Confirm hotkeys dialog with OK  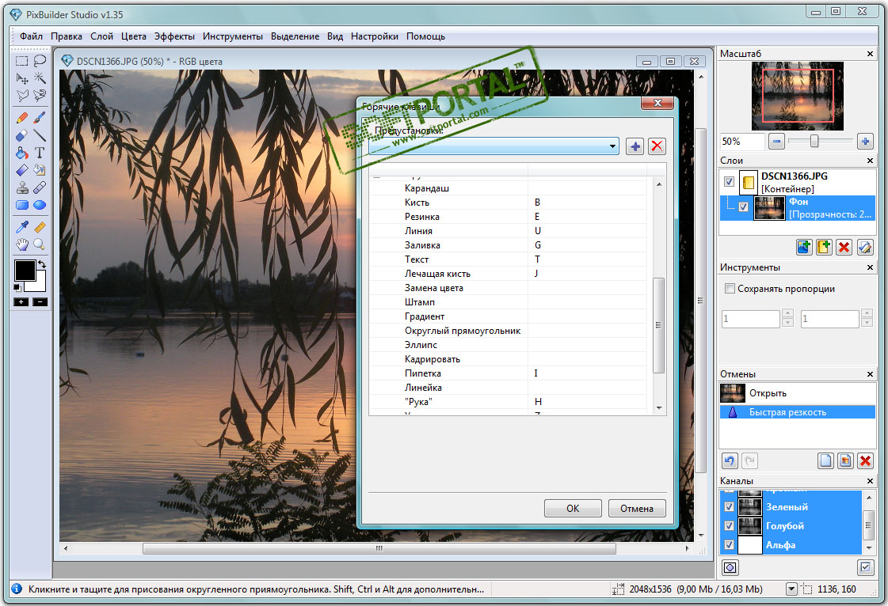click(573, 508)
